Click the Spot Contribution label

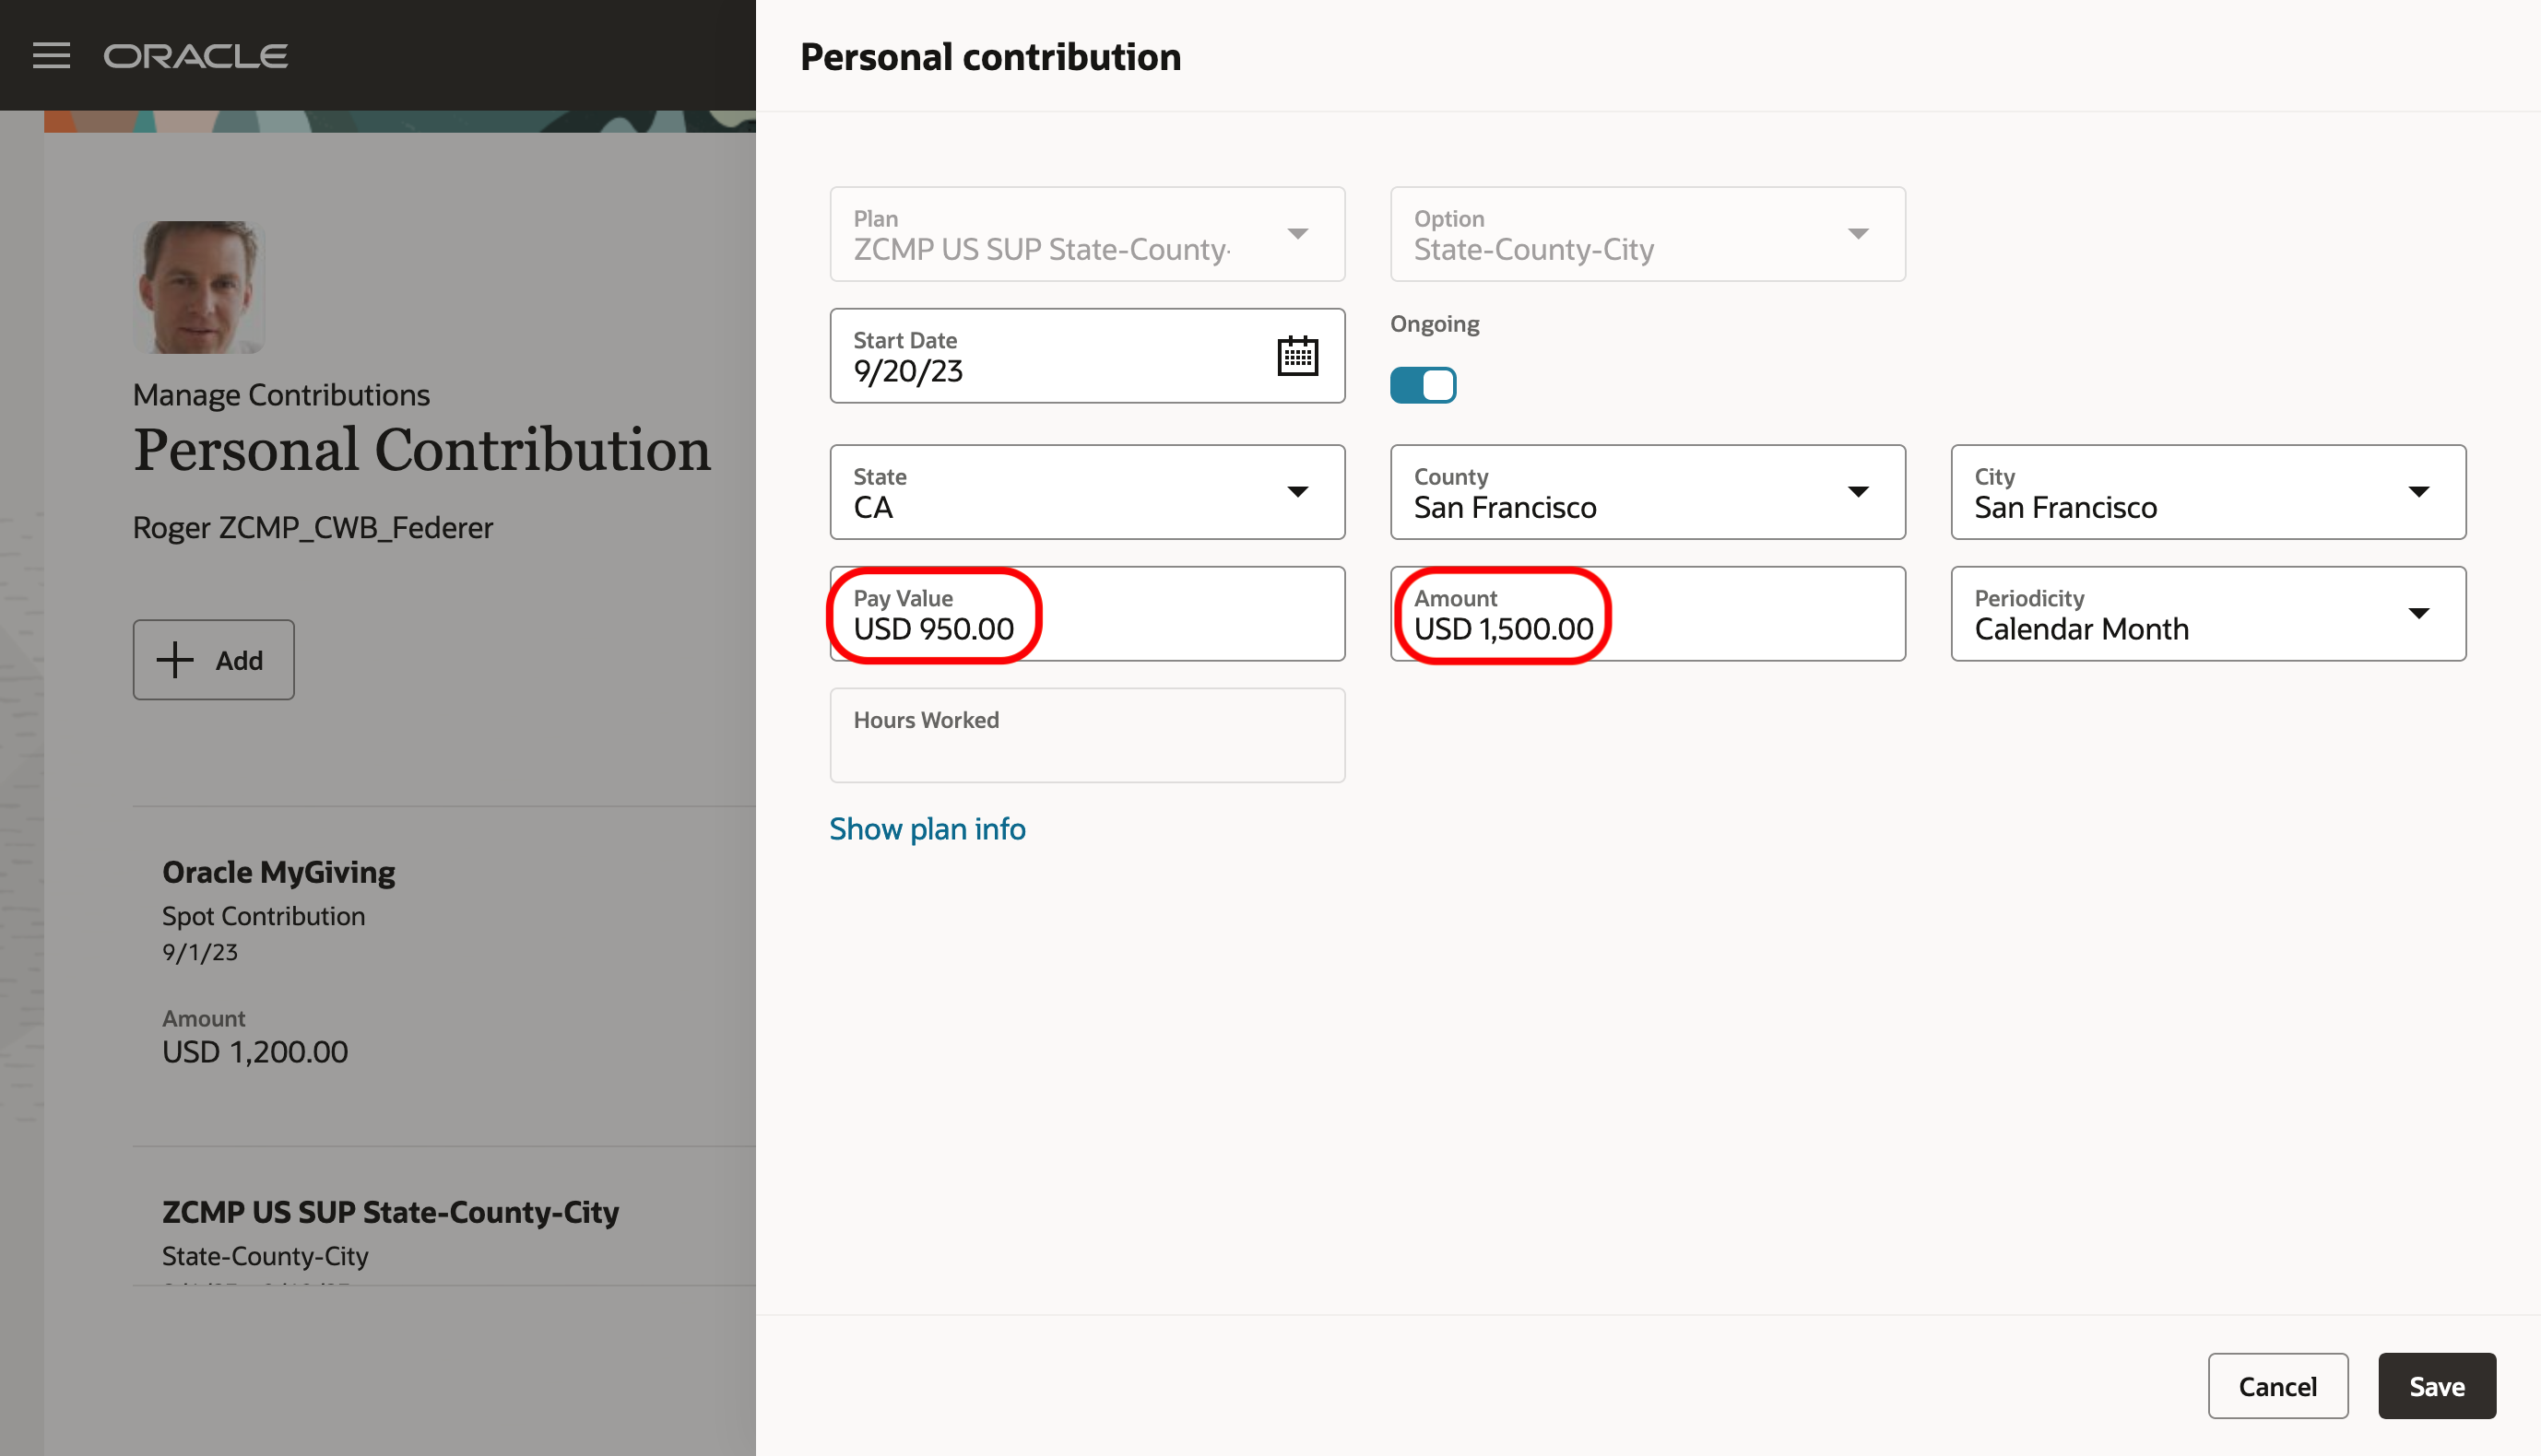(263, 916)
